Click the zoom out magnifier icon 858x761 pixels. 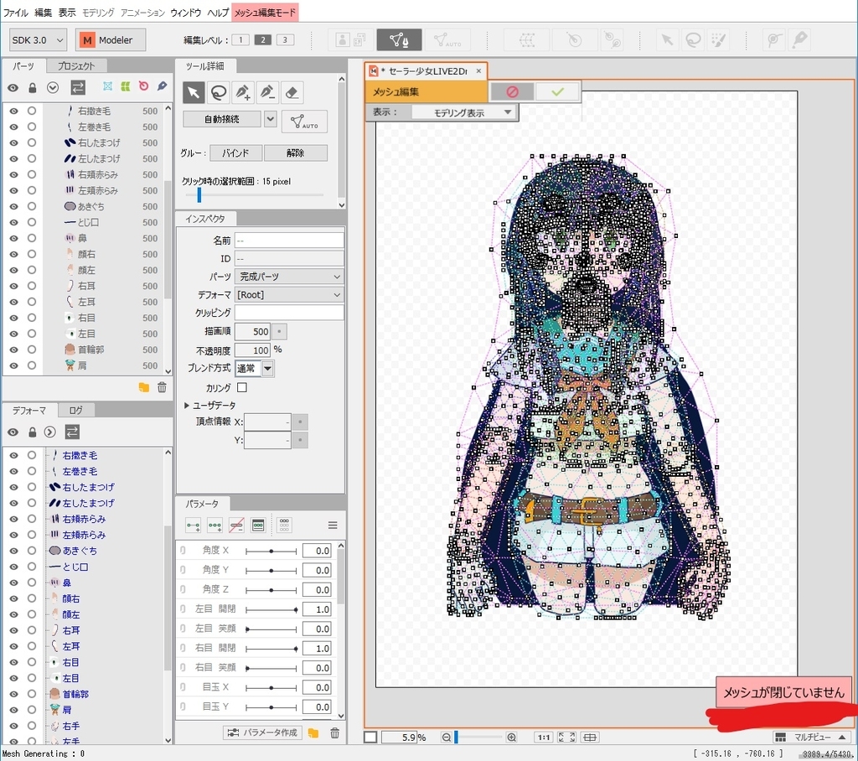pyautogui.click(x=447, y=738)
